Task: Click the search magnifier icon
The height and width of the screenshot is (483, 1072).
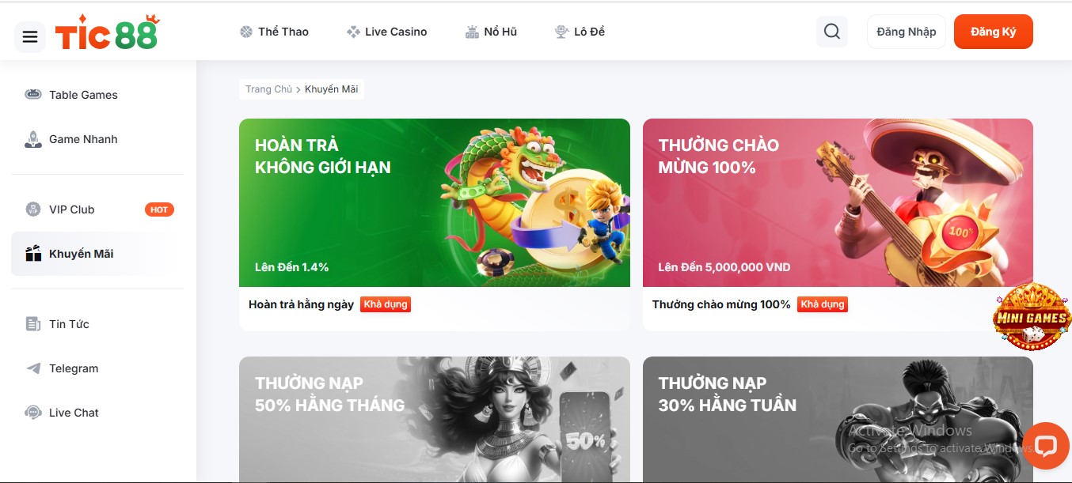Action: tap(831, 32)
